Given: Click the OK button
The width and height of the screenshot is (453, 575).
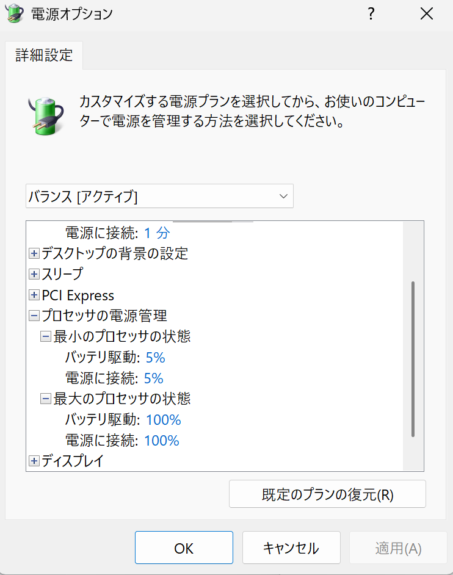Looking at the screenshot, I should coord(184,548).
